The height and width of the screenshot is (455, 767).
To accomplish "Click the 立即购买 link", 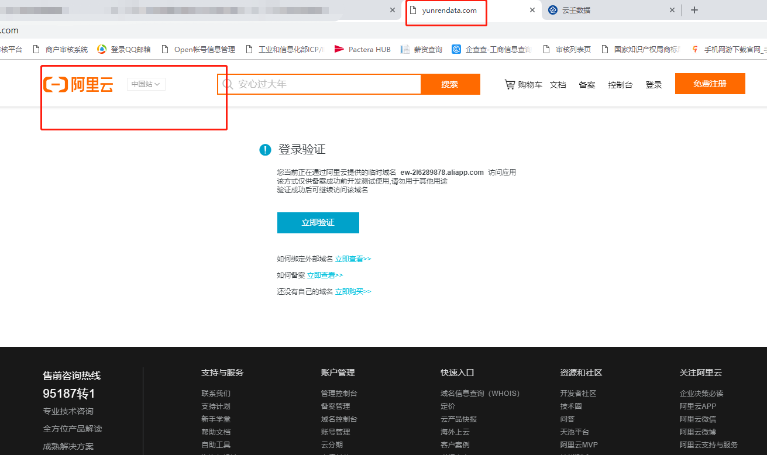I will [x=353, y=291].
